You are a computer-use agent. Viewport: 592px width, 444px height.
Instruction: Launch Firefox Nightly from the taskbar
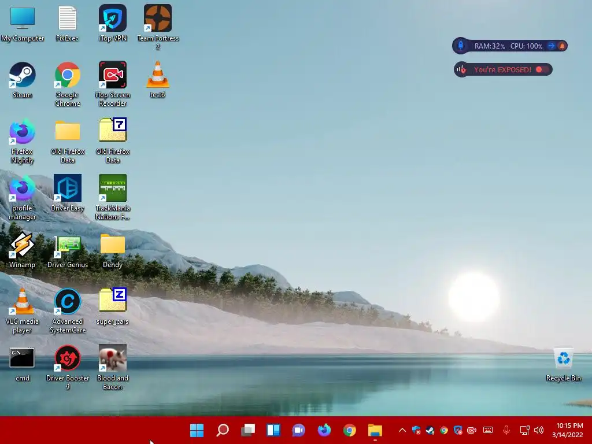(324, 430)
